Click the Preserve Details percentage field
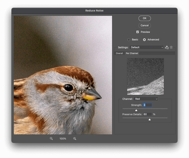Viewport: 189px width, 158px height. point(147,114)
